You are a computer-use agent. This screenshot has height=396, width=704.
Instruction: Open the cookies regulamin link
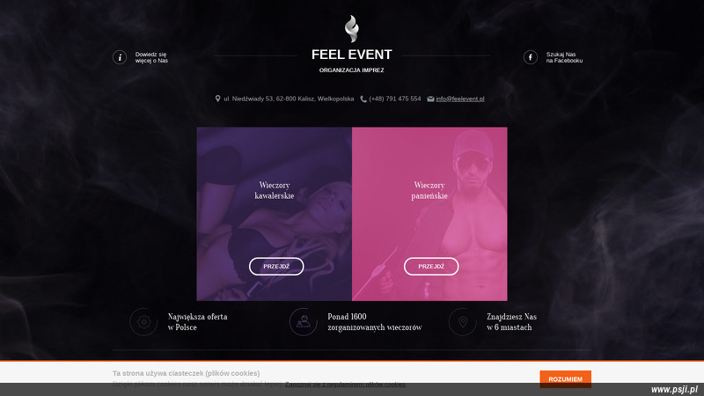tap(345, 385)
